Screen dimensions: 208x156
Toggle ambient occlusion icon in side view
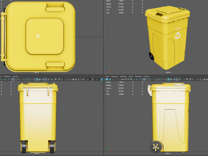coord(187,79)
